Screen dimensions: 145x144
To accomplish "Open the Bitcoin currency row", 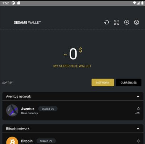I will point(73,138).
